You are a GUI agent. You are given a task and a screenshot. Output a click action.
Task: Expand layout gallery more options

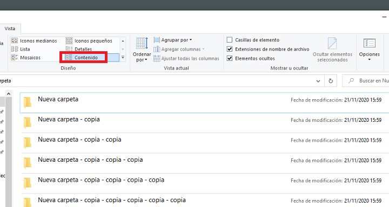[123, 58]
